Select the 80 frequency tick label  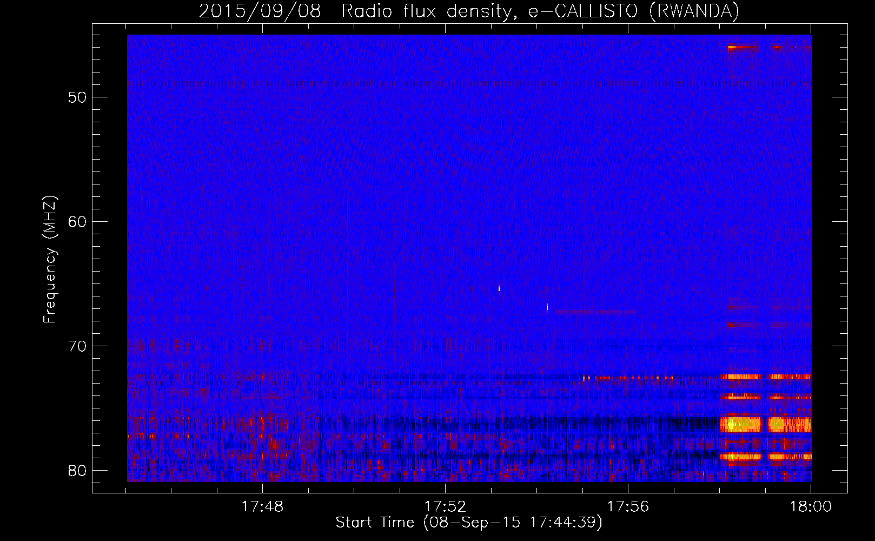77,471
